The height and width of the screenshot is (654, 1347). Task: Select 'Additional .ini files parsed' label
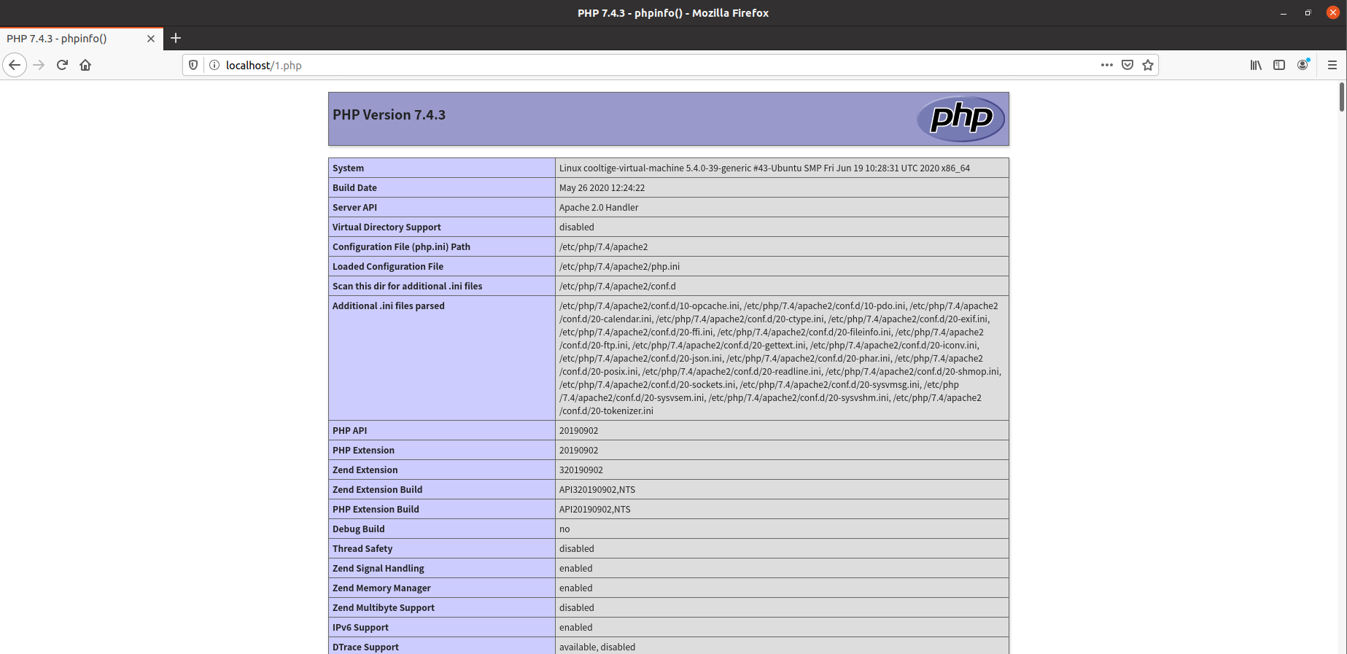pos(388,305)
